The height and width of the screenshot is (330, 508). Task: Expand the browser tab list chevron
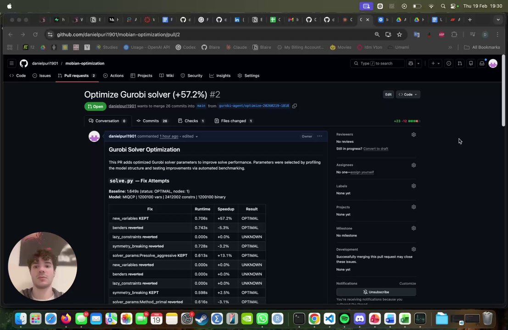pyautogui.click(x=498, y=20)
